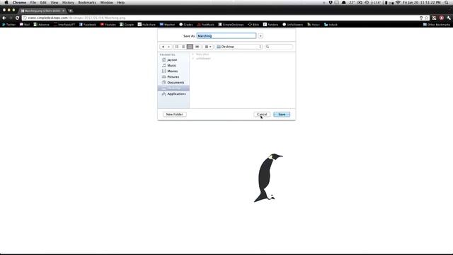Reload the page with the refresh icon
The image size is (453, 255).
(x=17, y=18)
